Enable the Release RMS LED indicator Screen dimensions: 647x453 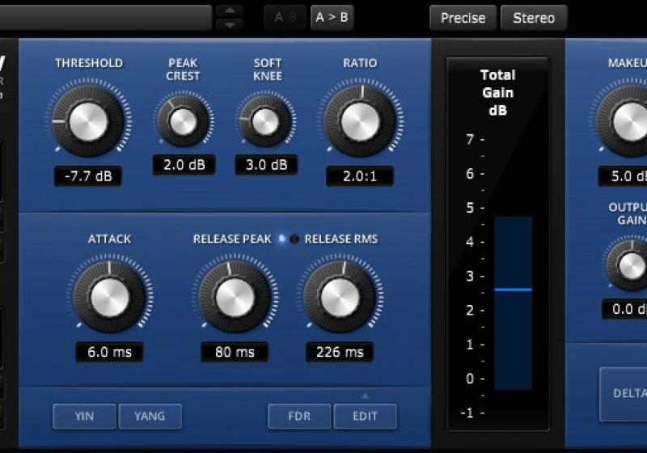pyautogui.click(x=294, y=239)
